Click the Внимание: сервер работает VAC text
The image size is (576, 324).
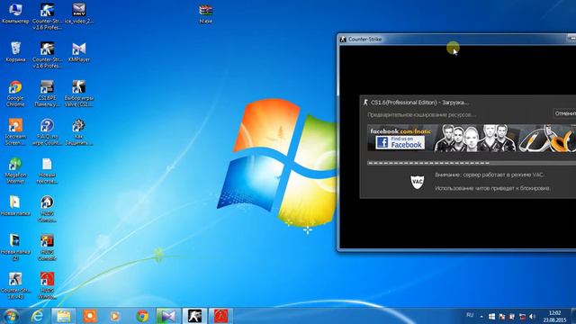pyautogui.click(x=490, y=175)
